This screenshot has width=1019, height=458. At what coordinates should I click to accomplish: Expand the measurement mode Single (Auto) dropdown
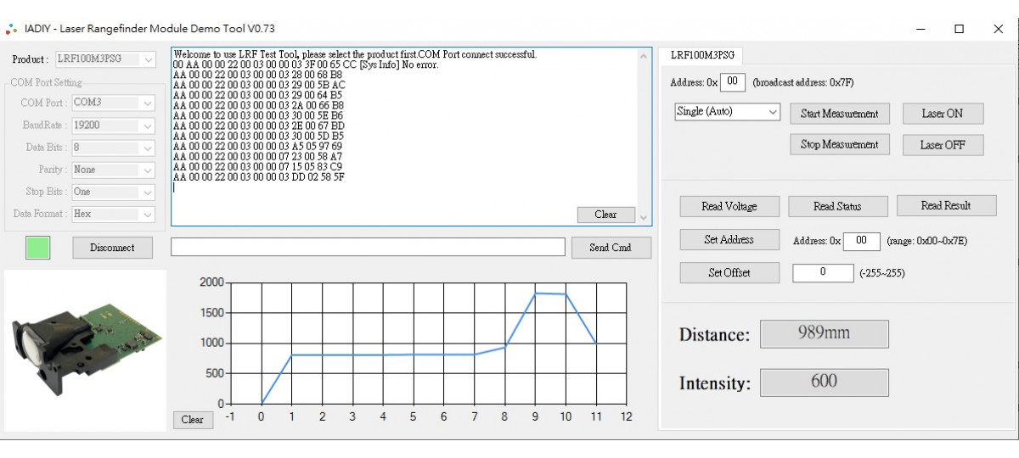tap(727, 112)
